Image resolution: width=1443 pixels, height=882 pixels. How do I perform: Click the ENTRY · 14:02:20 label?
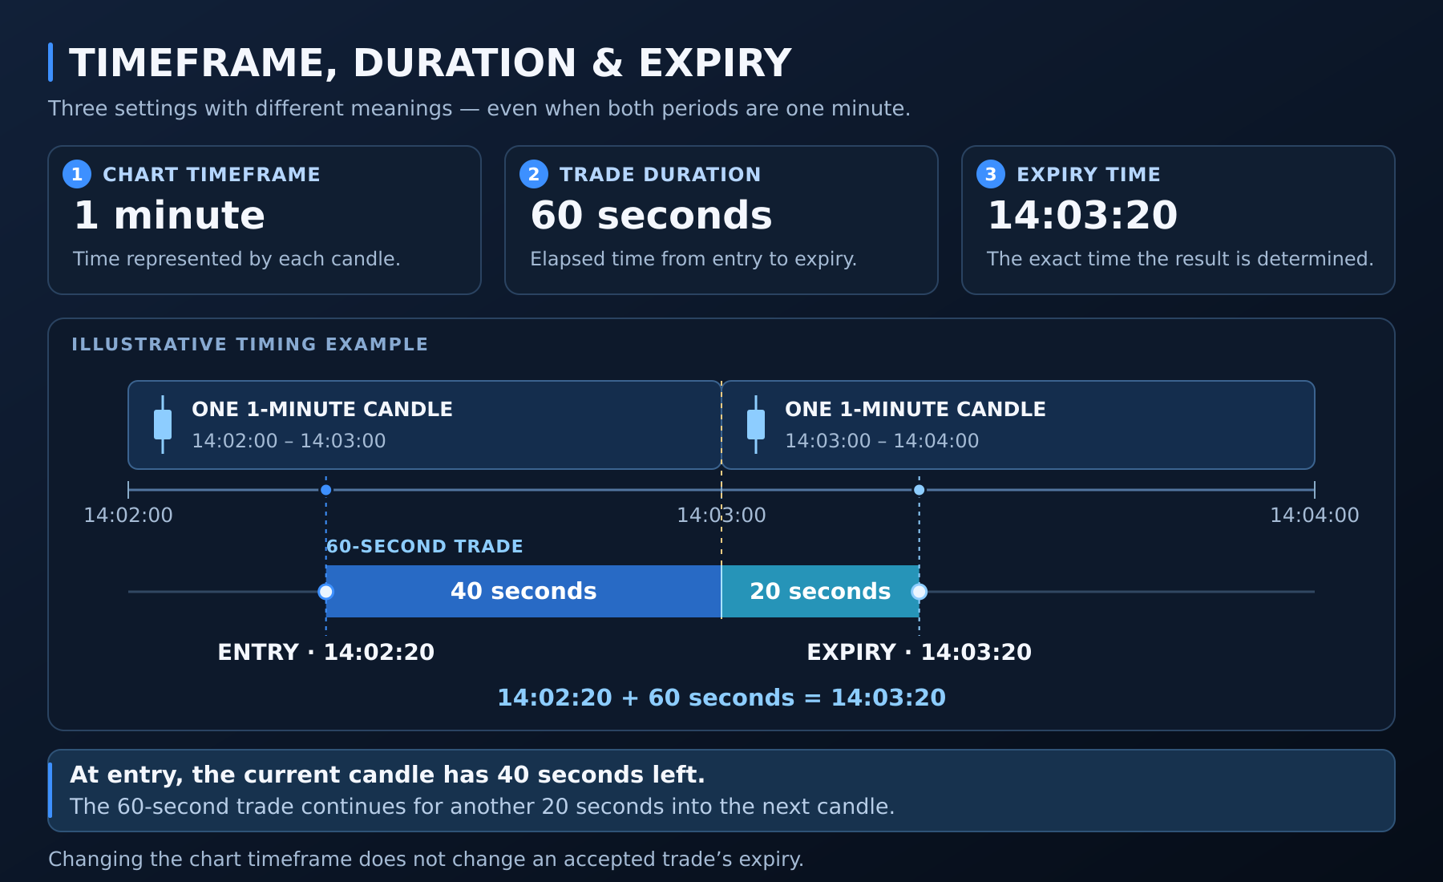coord(326,652)
